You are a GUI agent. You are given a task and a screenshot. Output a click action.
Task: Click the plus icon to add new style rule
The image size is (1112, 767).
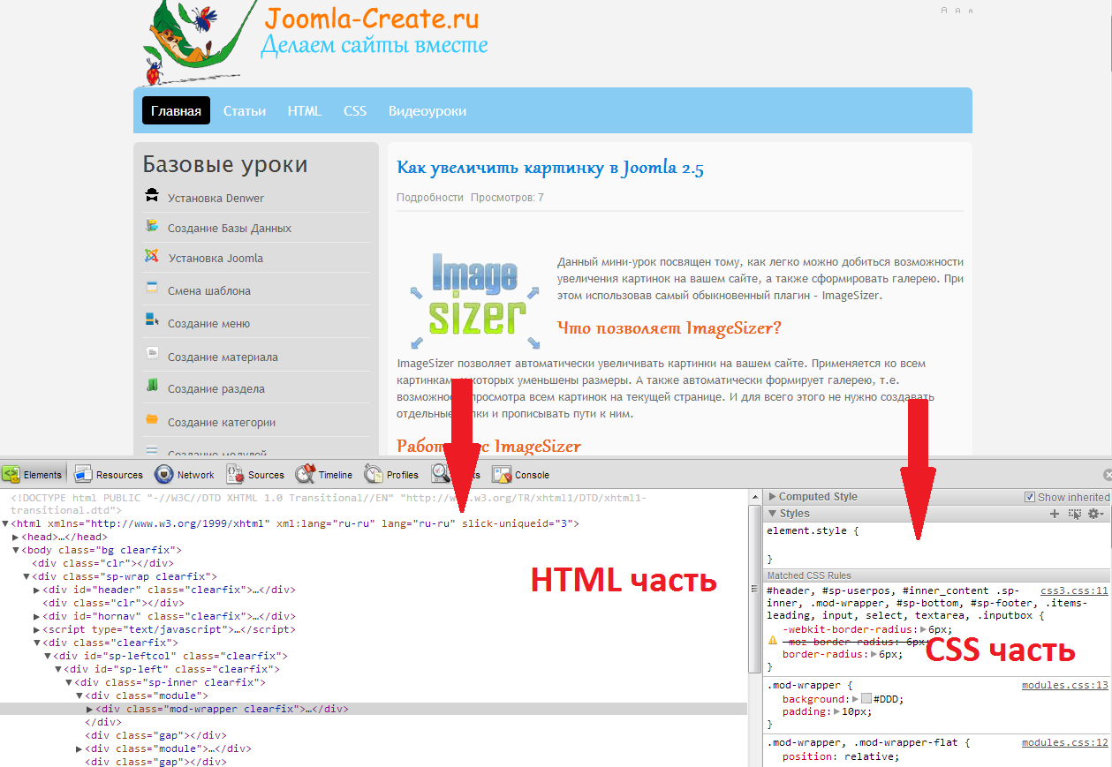point(1054,514)
